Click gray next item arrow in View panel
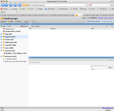Screen dimensions: 114x111 click(112, 60)
